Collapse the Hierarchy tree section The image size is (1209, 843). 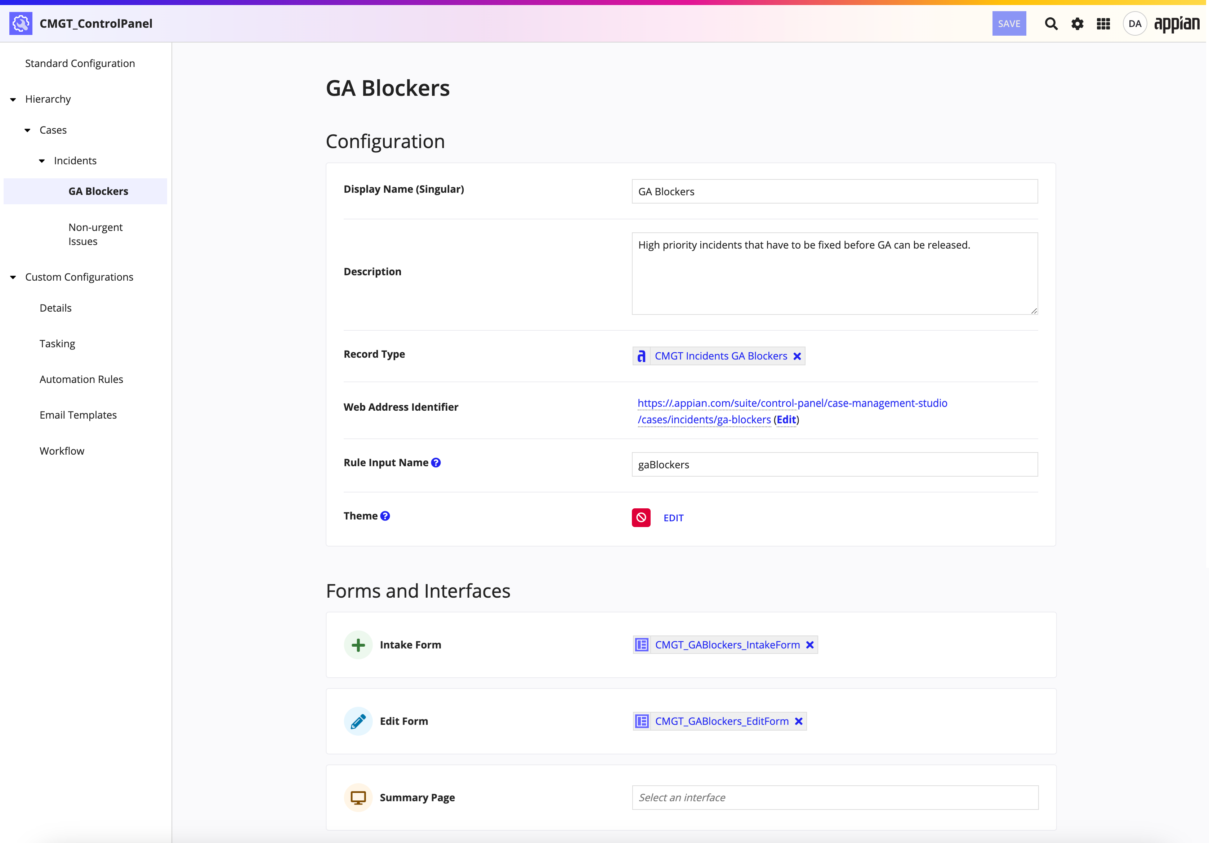pyautogui.click(x=13, y=99)
